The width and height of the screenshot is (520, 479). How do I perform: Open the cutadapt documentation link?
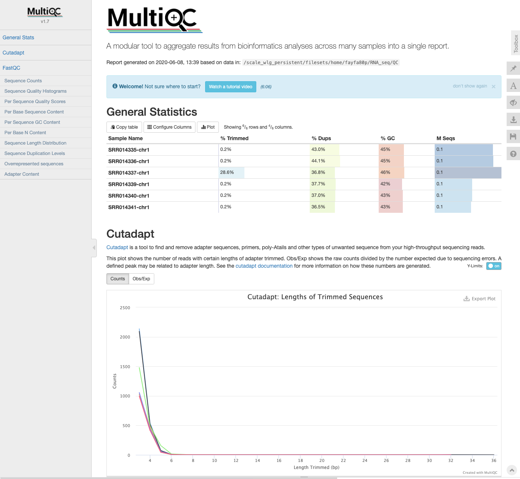pyautogui.click(x=264, y=266)
